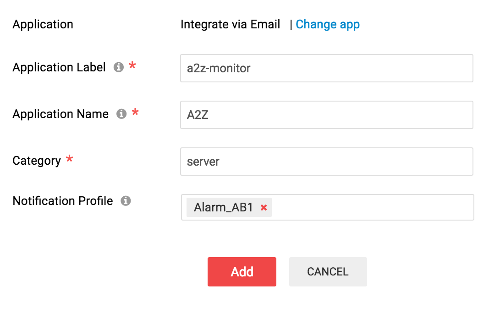The width and height of the screenshot is (489, 313).
Task: Remove the Alarm_AB1 tag with its red x
Action: tap(264, 207)
